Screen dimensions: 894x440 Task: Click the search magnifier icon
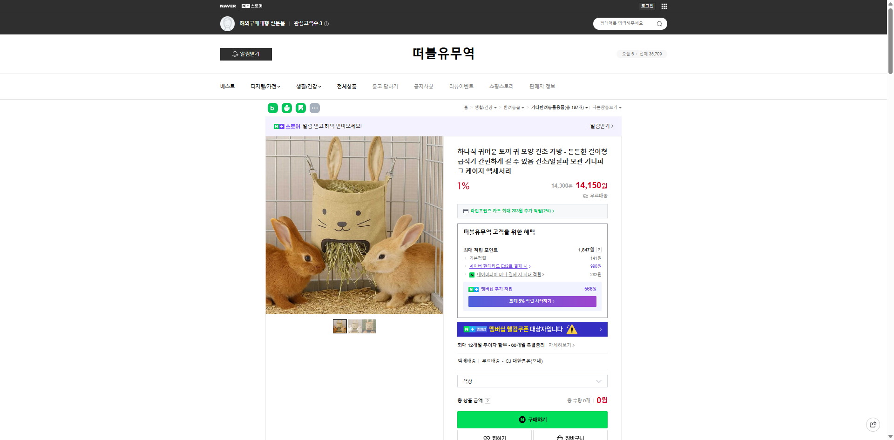pos(659,23)
